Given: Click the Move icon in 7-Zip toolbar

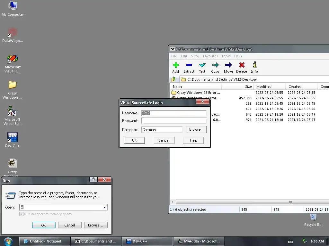Looking at the screenshot, I should tap(228, 65).
